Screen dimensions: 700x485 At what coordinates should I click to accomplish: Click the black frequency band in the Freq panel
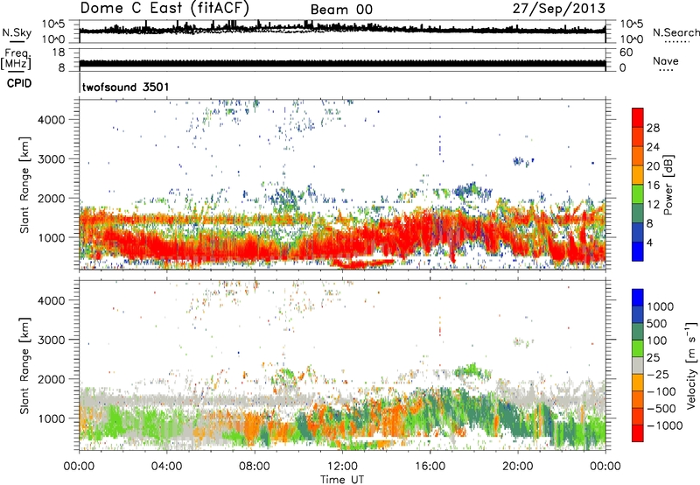tap(342, 64)
